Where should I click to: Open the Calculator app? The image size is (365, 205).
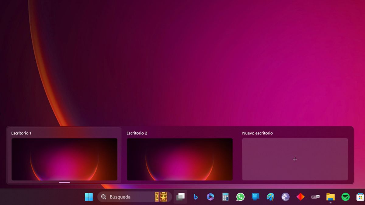tap(225, 197)
